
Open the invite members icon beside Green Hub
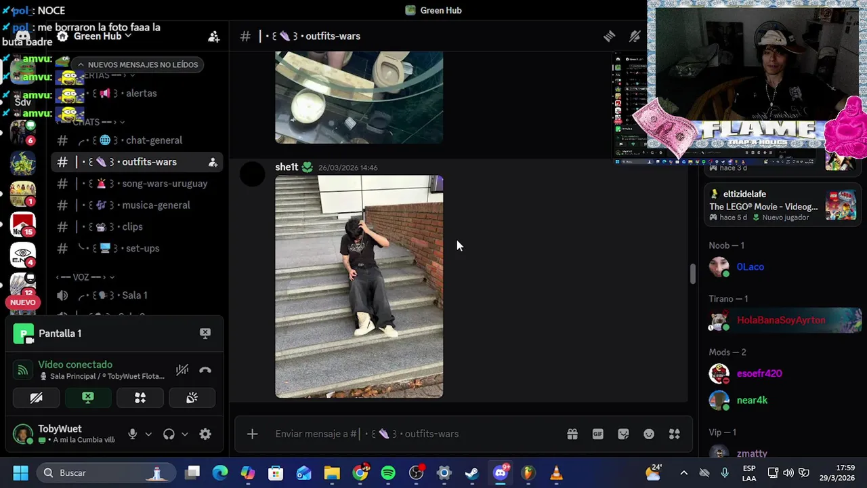click(213, 37)
